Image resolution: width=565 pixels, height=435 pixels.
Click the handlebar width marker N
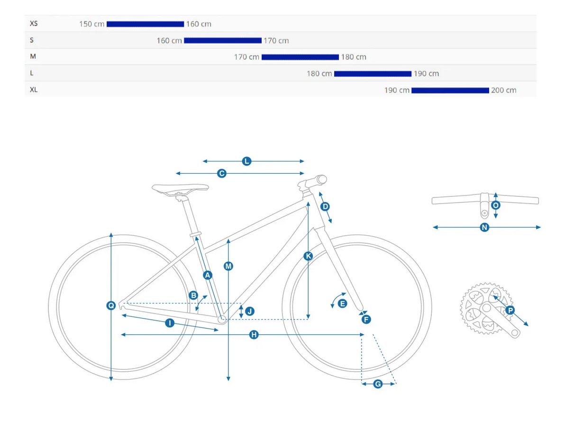tap(484, 228)
